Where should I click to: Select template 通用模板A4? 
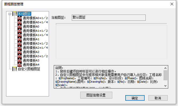tap(31, 65)
